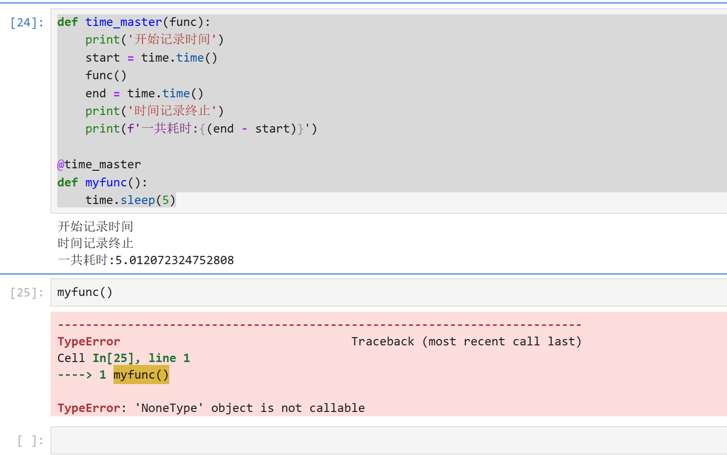Click output line '开始记录时间'

pos(95,227)
